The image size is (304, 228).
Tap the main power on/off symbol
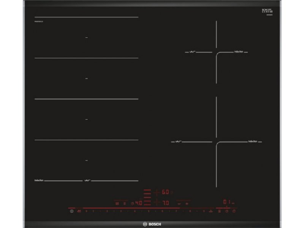point(72,211)
